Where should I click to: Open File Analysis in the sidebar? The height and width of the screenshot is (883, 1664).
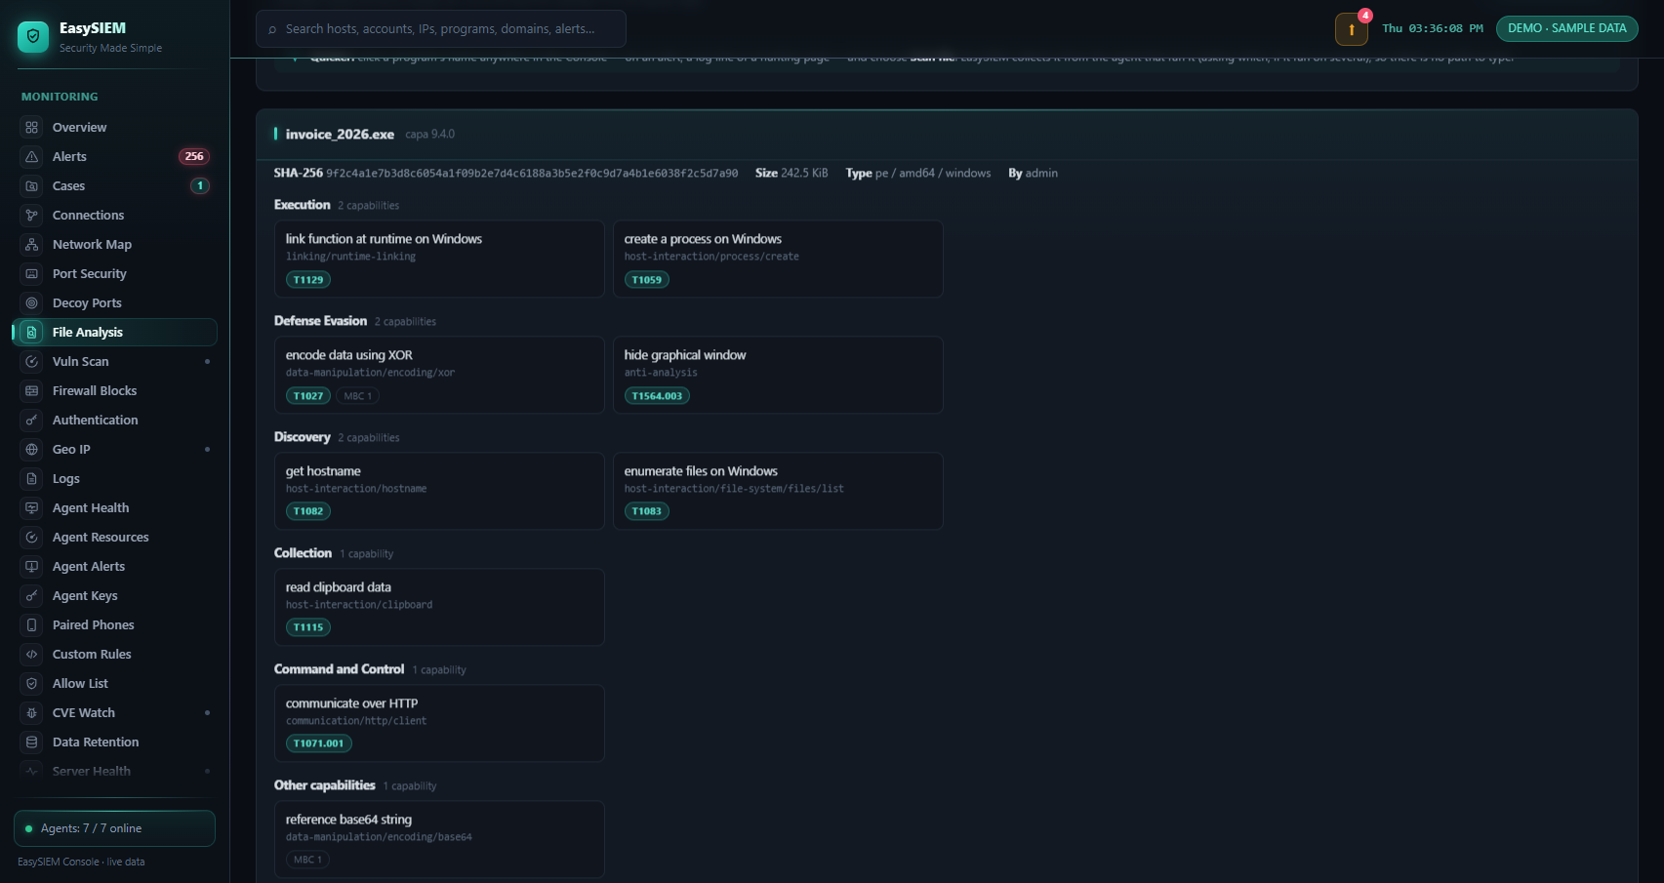coord(115,333)
